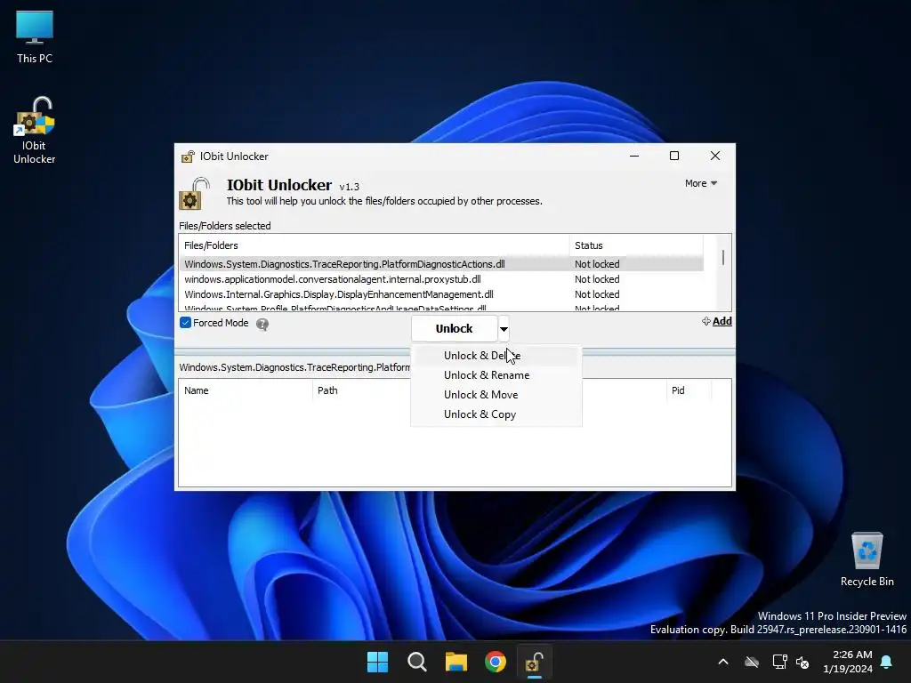Click the file list scrollbar thumb

[723, 257]
